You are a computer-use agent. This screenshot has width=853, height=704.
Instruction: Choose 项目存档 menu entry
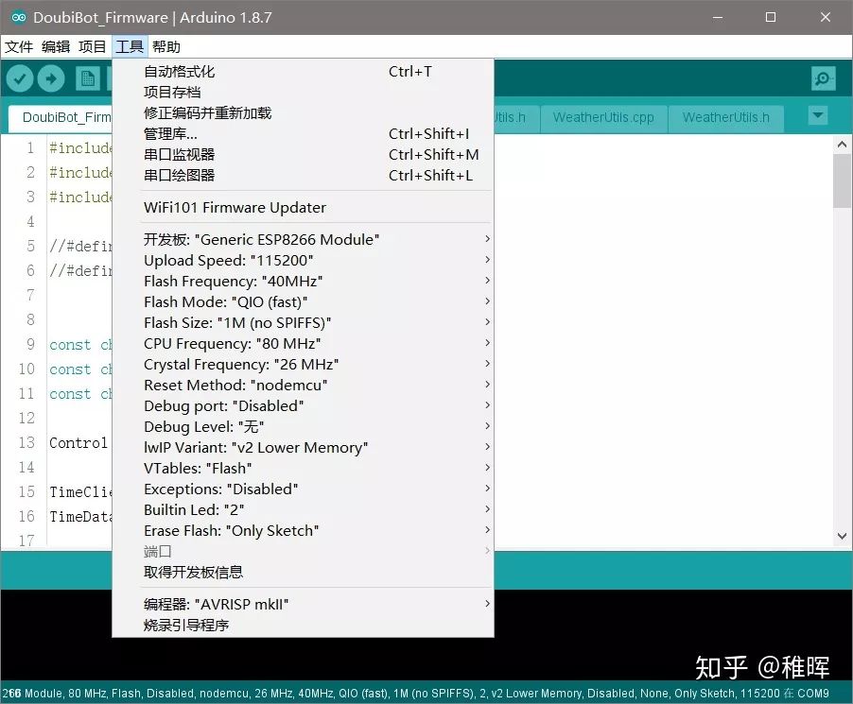pos(303,92)
